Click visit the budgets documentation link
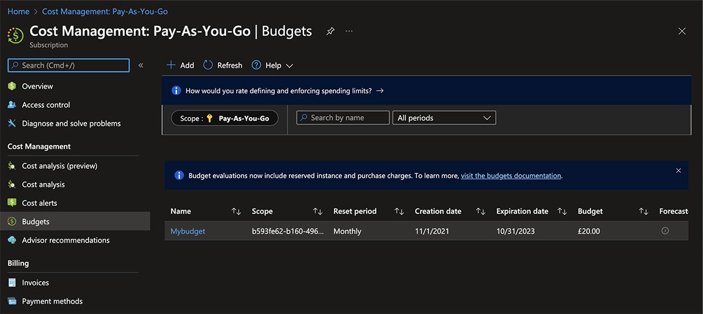Screen dimensions: 703x314 tap(511, 176)
